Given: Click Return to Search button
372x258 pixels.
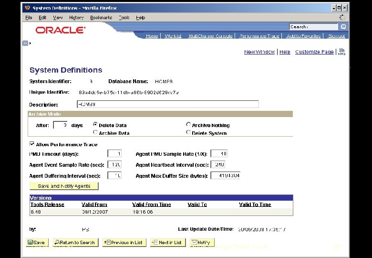Looking at the screenshot, I should [75, 243].
